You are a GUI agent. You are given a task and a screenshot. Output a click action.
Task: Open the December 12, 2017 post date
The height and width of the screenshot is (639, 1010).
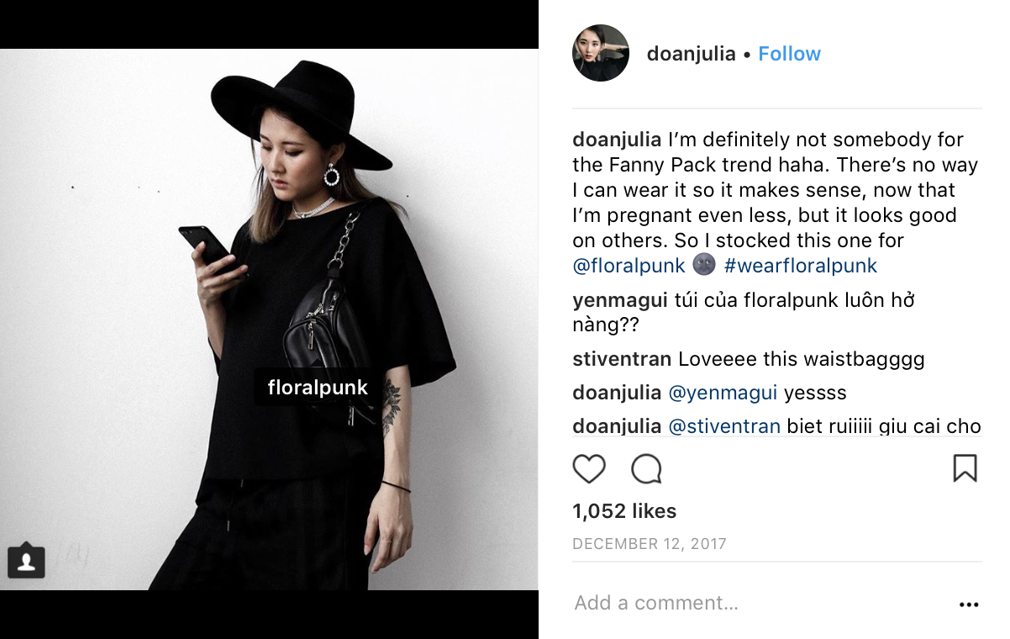click(x=650, y=544)
